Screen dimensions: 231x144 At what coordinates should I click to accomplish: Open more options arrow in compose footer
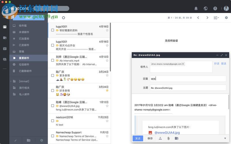coord(225,138)
